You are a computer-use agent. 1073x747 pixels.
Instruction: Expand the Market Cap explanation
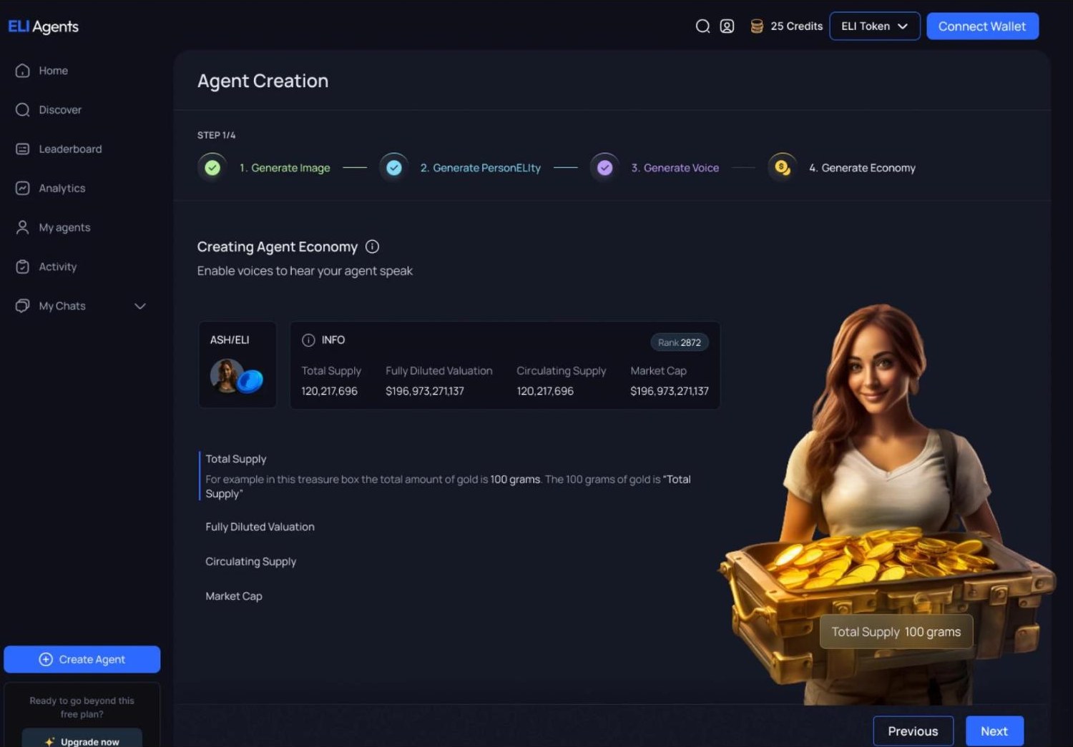(234, 596)
